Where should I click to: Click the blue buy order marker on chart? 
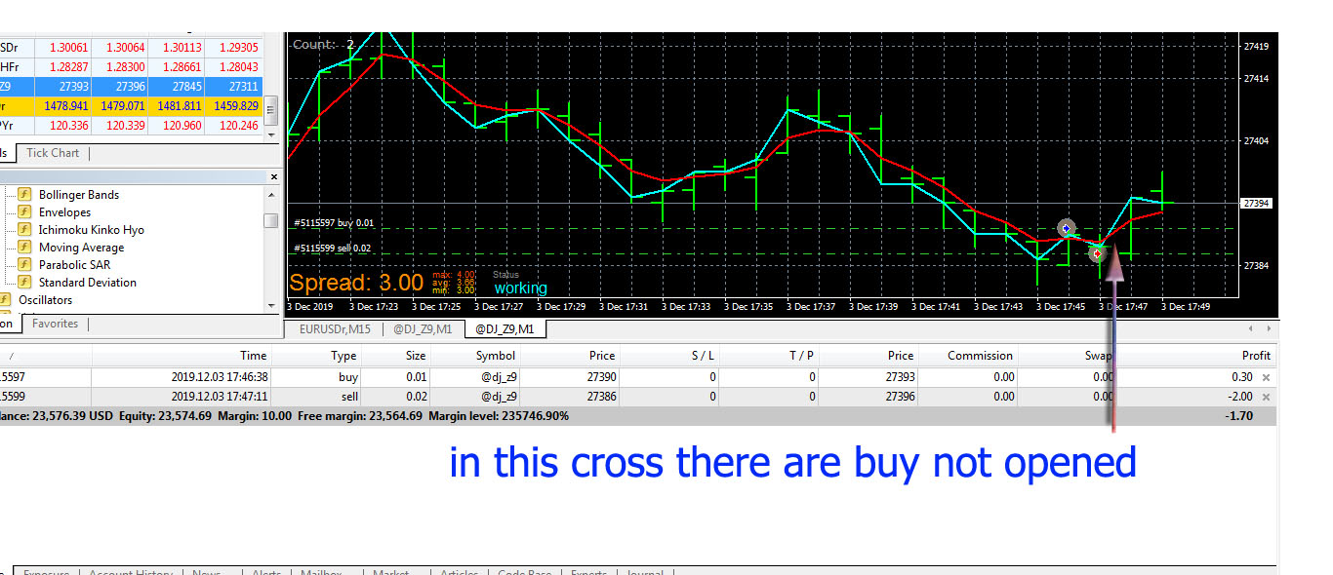point(1066,228)
